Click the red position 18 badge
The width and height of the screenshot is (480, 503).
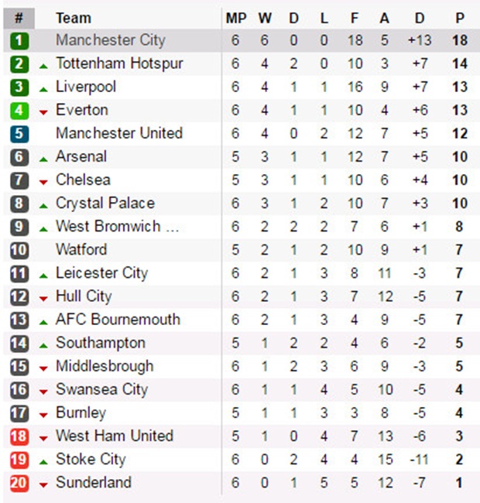point(19,436)
